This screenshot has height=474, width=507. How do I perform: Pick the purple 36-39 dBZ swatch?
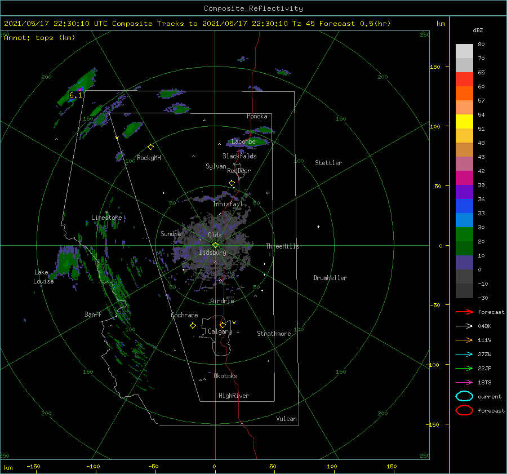pos(464,192)
